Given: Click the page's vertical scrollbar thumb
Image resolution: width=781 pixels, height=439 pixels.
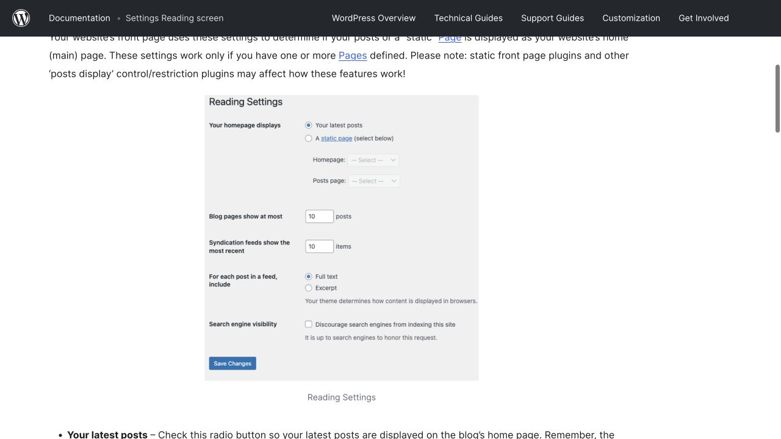Looking at the screenshot, I should [x=778, y=98].
